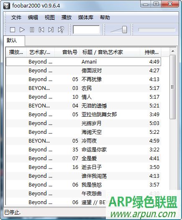182x220 pixels.
Task: Select the track 情人
Action: [x=83, y=97]
